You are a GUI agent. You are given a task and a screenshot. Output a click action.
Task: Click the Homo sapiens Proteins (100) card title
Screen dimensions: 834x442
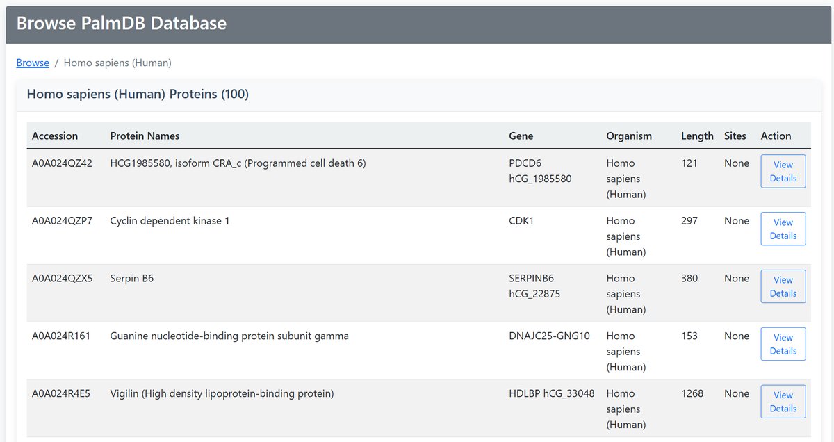[x=138, y=94]
